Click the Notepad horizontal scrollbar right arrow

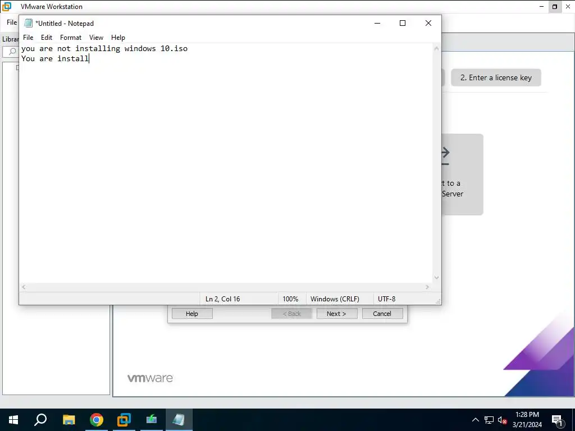(427, 287)
